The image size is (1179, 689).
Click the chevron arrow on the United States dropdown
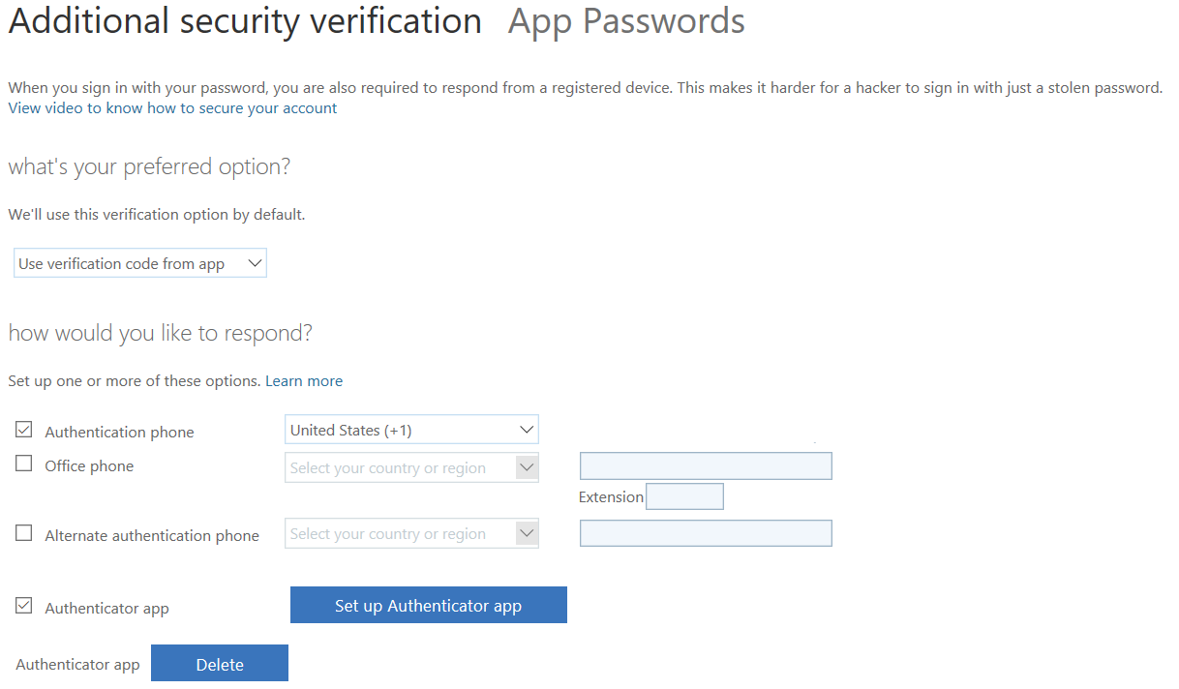click(x=527, y=430)
